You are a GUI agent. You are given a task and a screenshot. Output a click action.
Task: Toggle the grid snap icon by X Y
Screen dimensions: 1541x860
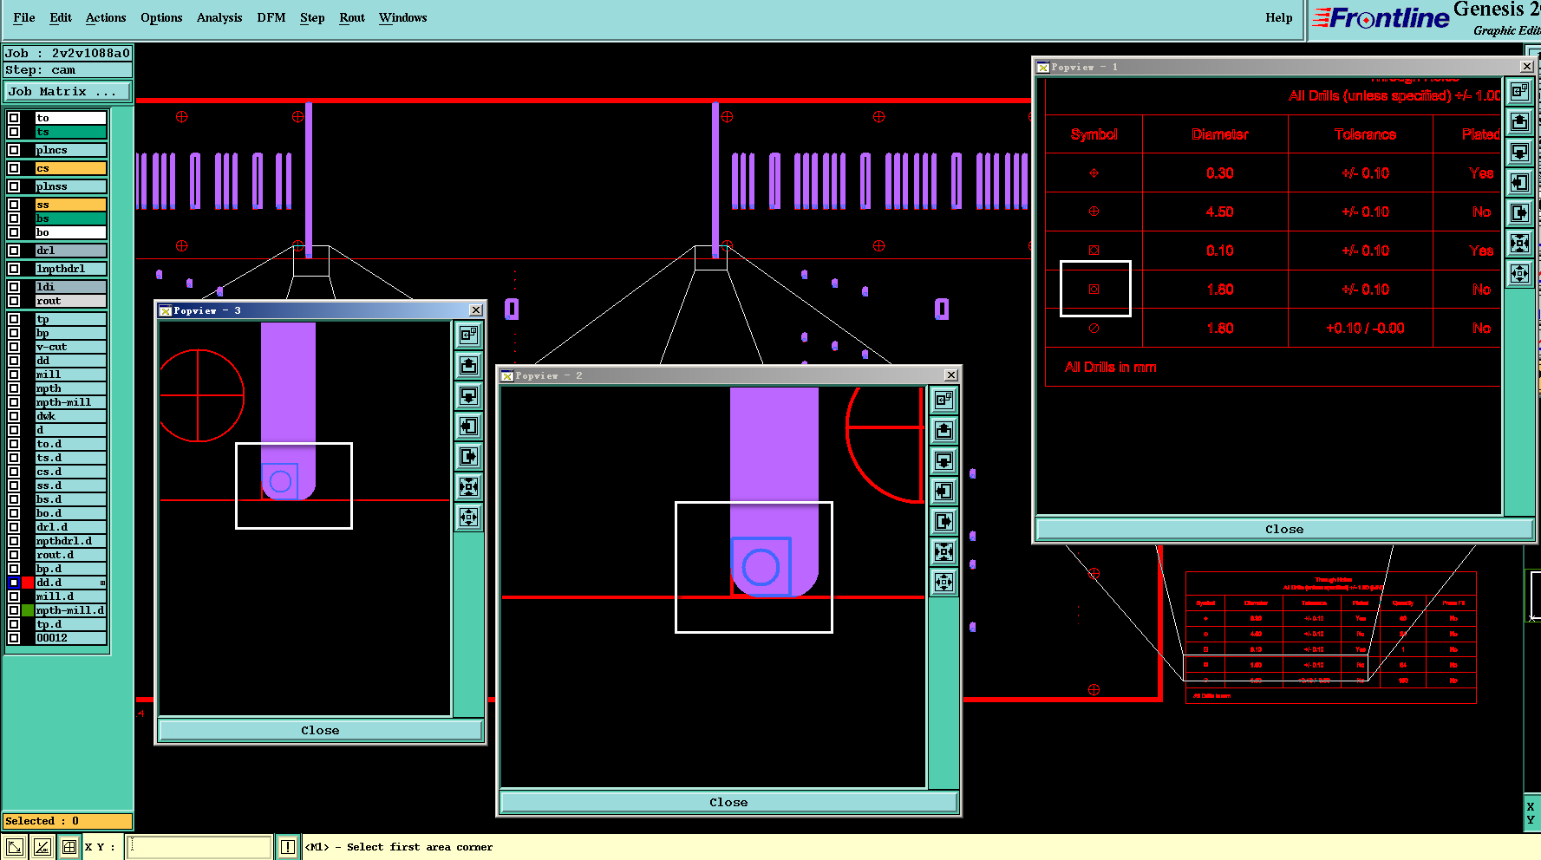click(x=69, y=847)
